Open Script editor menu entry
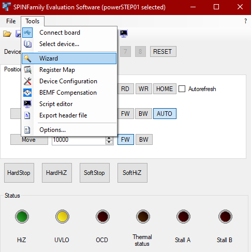 point(69,104)
